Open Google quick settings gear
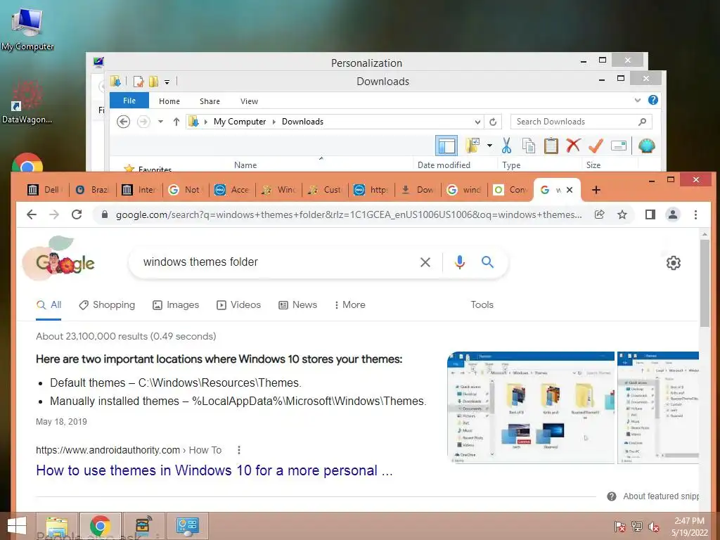 click(x=673, y=263)
